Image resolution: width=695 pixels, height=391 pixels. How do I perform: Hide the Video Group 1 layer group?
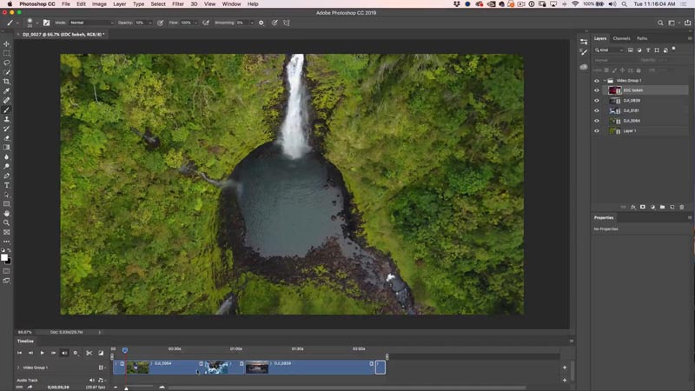pyautogui.click(x=597, y=81)
